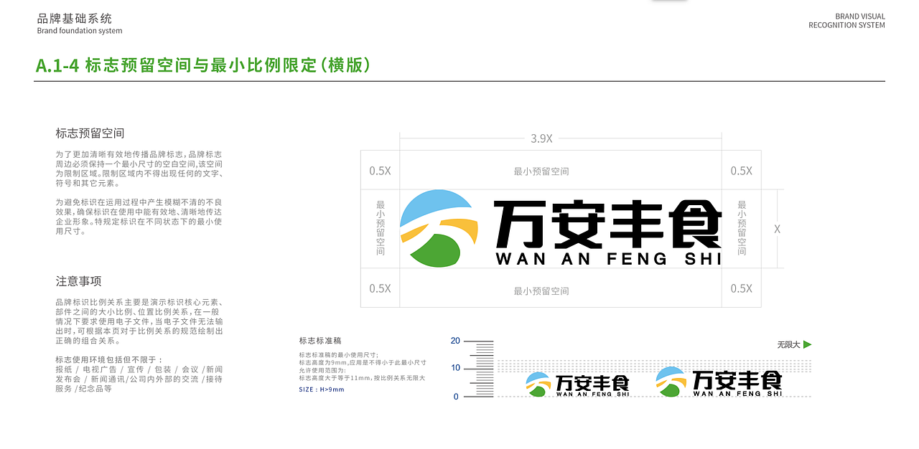Click the page title "A.1-4 标志预留空间与最小比例限定(横版)"
919x449 pixels.
204,65
